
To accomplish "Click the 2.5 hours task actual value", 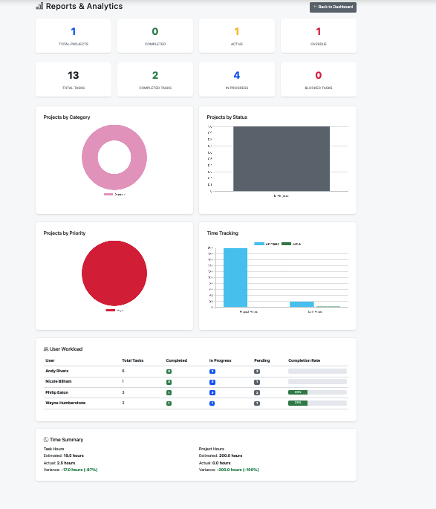I will point(66,463).
